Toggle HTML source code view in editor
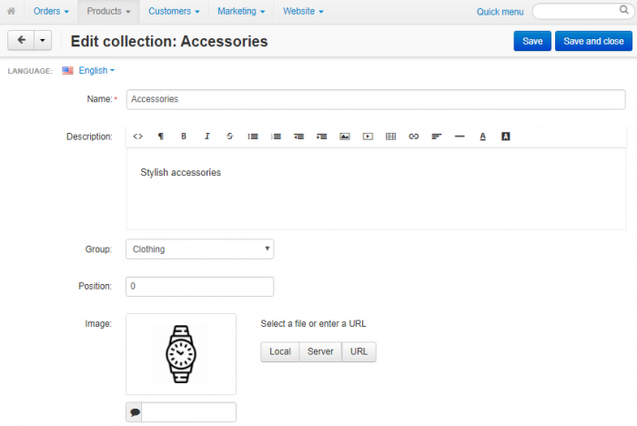 [137, 137]
